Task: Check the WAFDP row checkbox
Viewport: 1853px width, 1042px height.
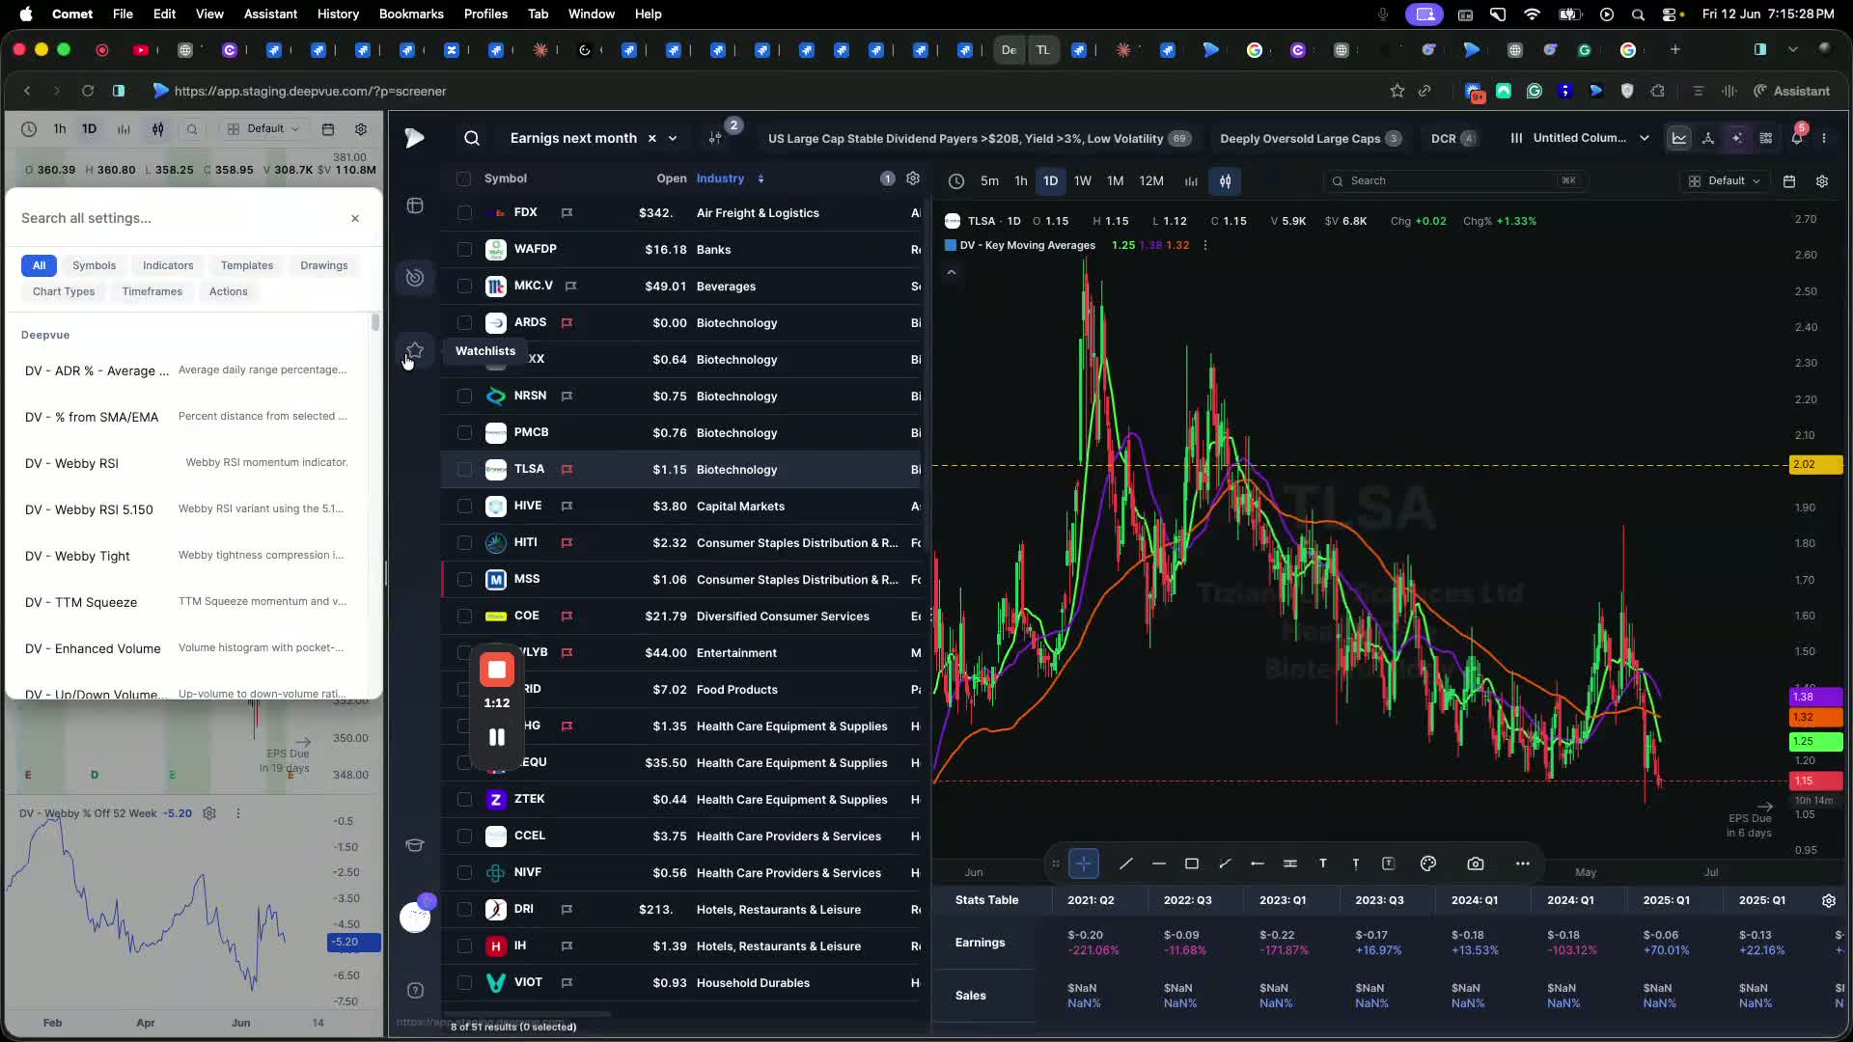Action: click(464, 249)
